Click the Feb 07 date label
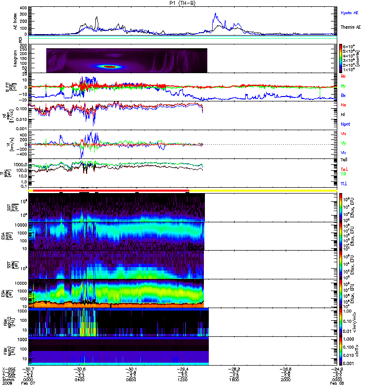This screenshot has height=390, width=365. tap(28, 383)
